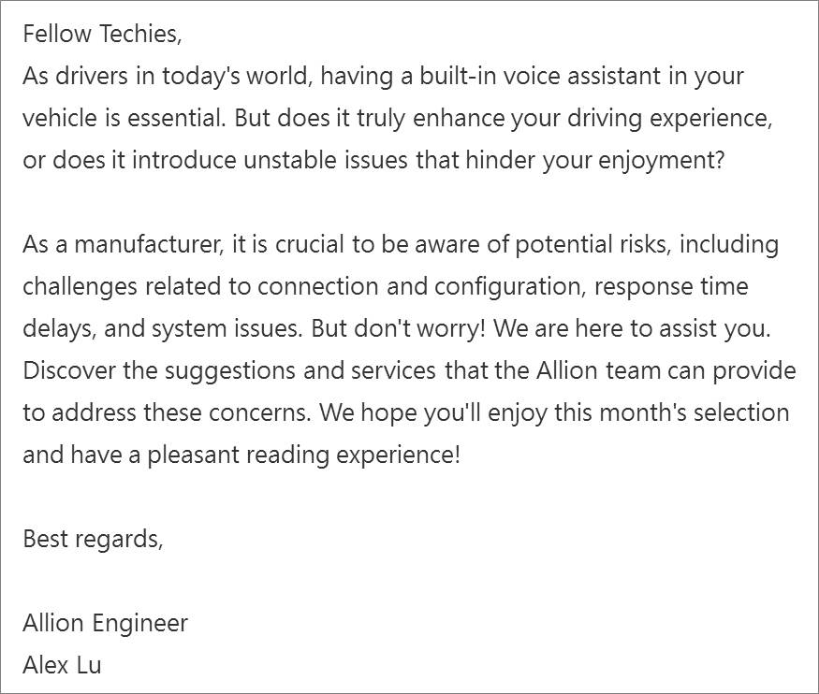The image size is (819, 694).
Task: Select the word "essential" in second line
Action: pos(176,118)
